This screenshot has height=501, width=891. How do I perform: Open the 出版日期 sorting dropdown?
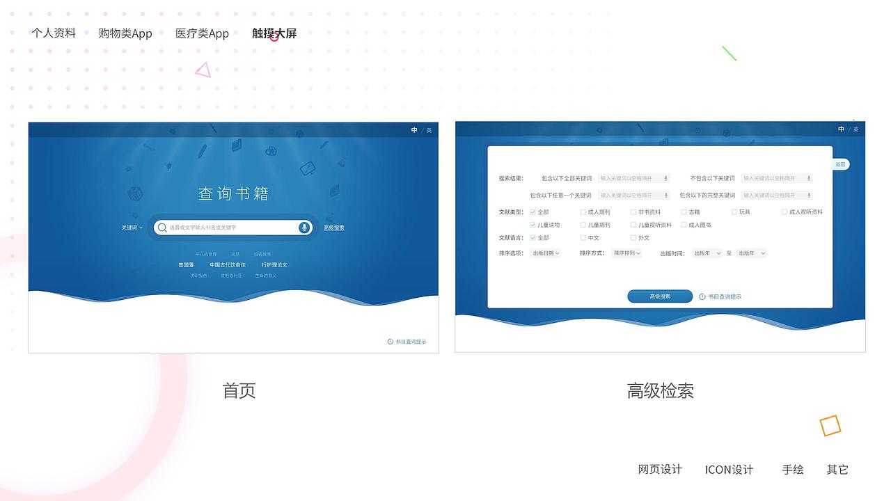546,253
